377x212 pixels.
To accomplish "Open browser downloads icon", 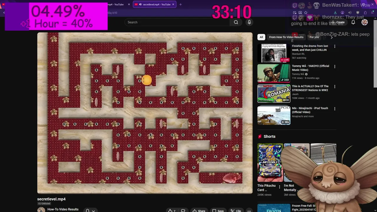I will click(x=335, y=13).
